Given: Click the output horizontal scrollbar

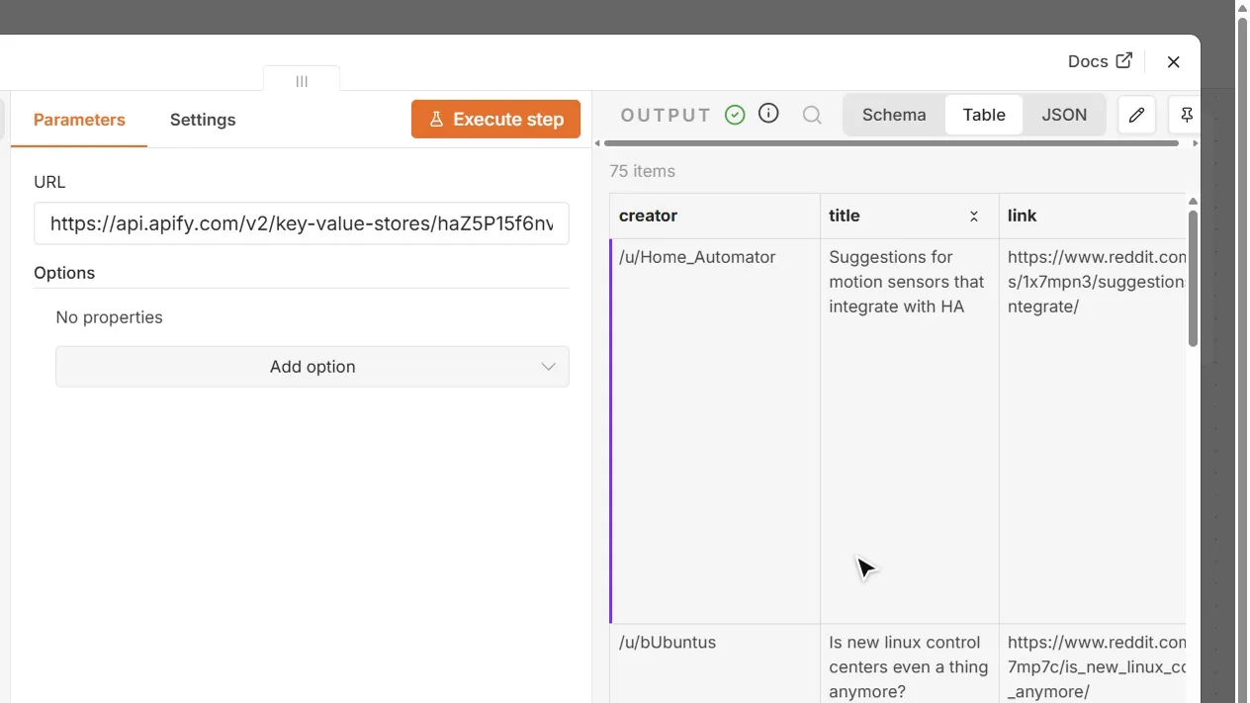Looking at the screenshot, I should coord(891,143).
